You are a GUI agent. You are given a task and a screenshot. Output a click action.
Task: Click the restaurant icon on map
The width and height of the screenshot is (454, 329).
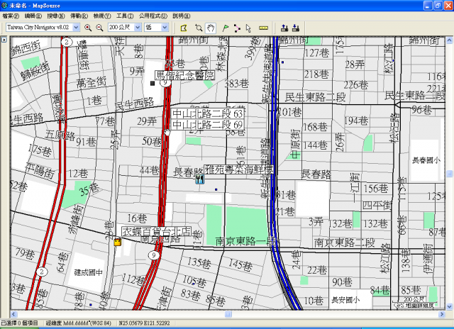point(199,179)
